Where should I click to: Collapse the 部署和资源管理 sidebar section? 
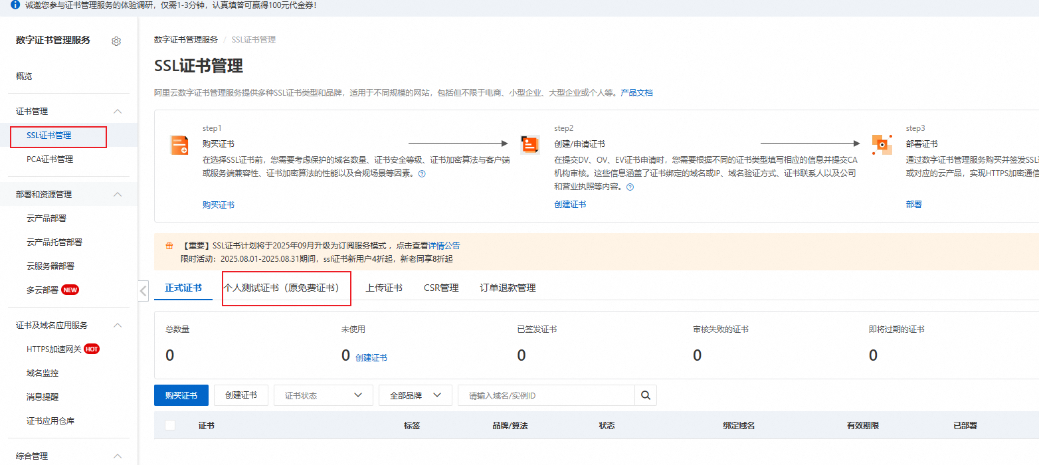pos(118,195)
